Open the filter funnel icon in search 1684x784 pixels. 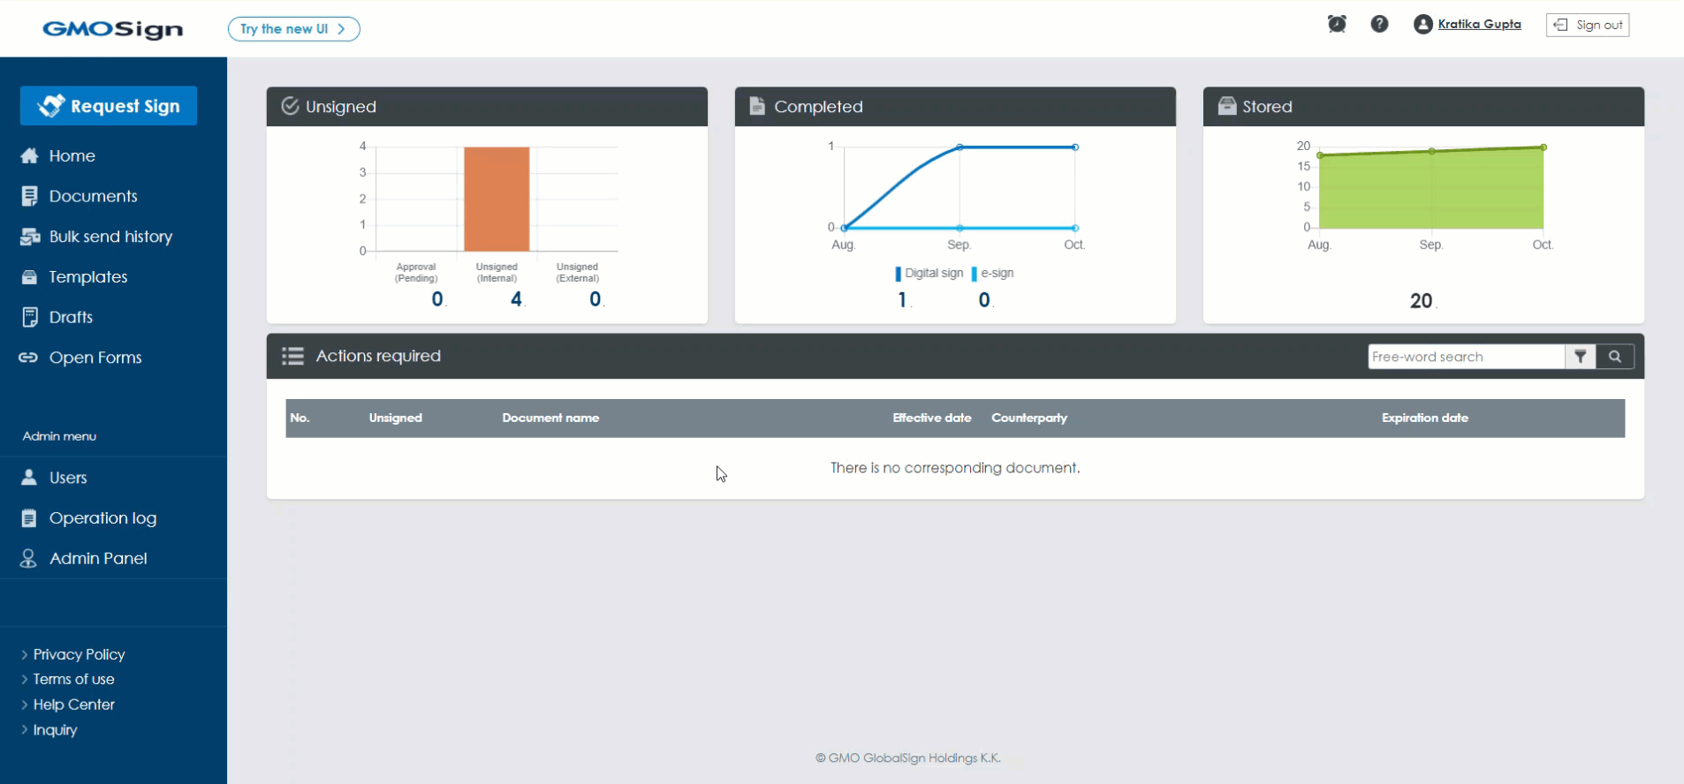[1580, 357]
